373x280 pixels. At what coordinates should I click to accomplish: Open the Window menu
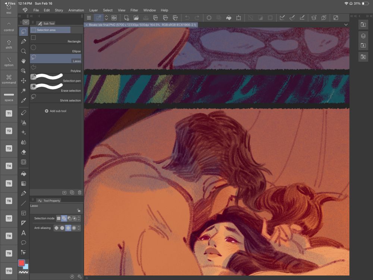click(150, 10)
